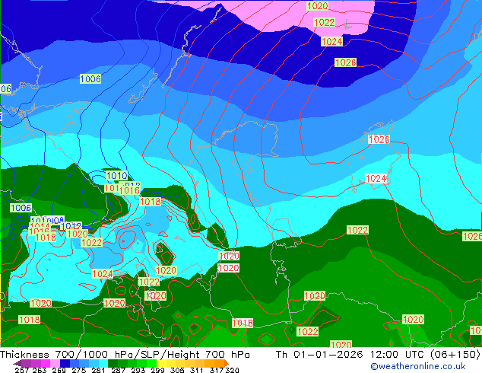The image size is (482, 373).
Task: Click the 1020 label inside the pink region
Action: click(317, 5)
